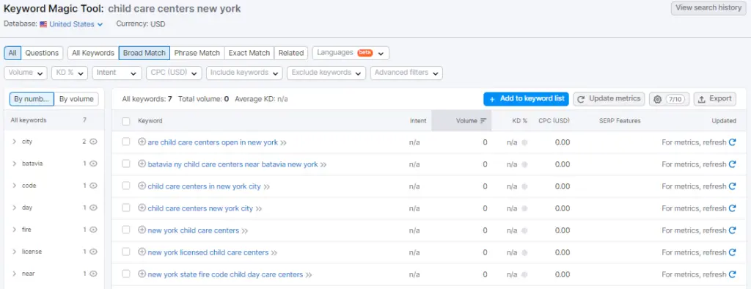
Task: Select the Related tab
Action: coord(291,53)
